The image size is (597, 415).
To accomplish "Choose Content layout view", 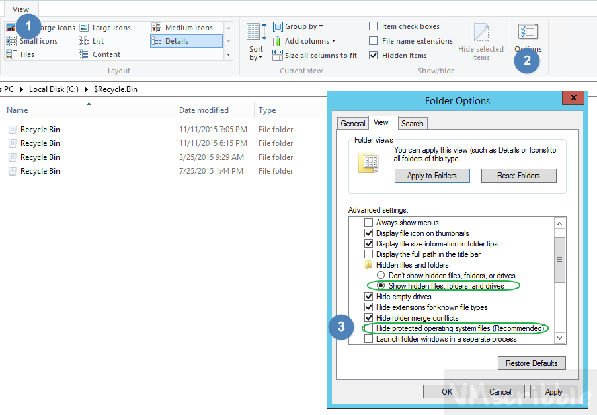I will tap(100, 54).
